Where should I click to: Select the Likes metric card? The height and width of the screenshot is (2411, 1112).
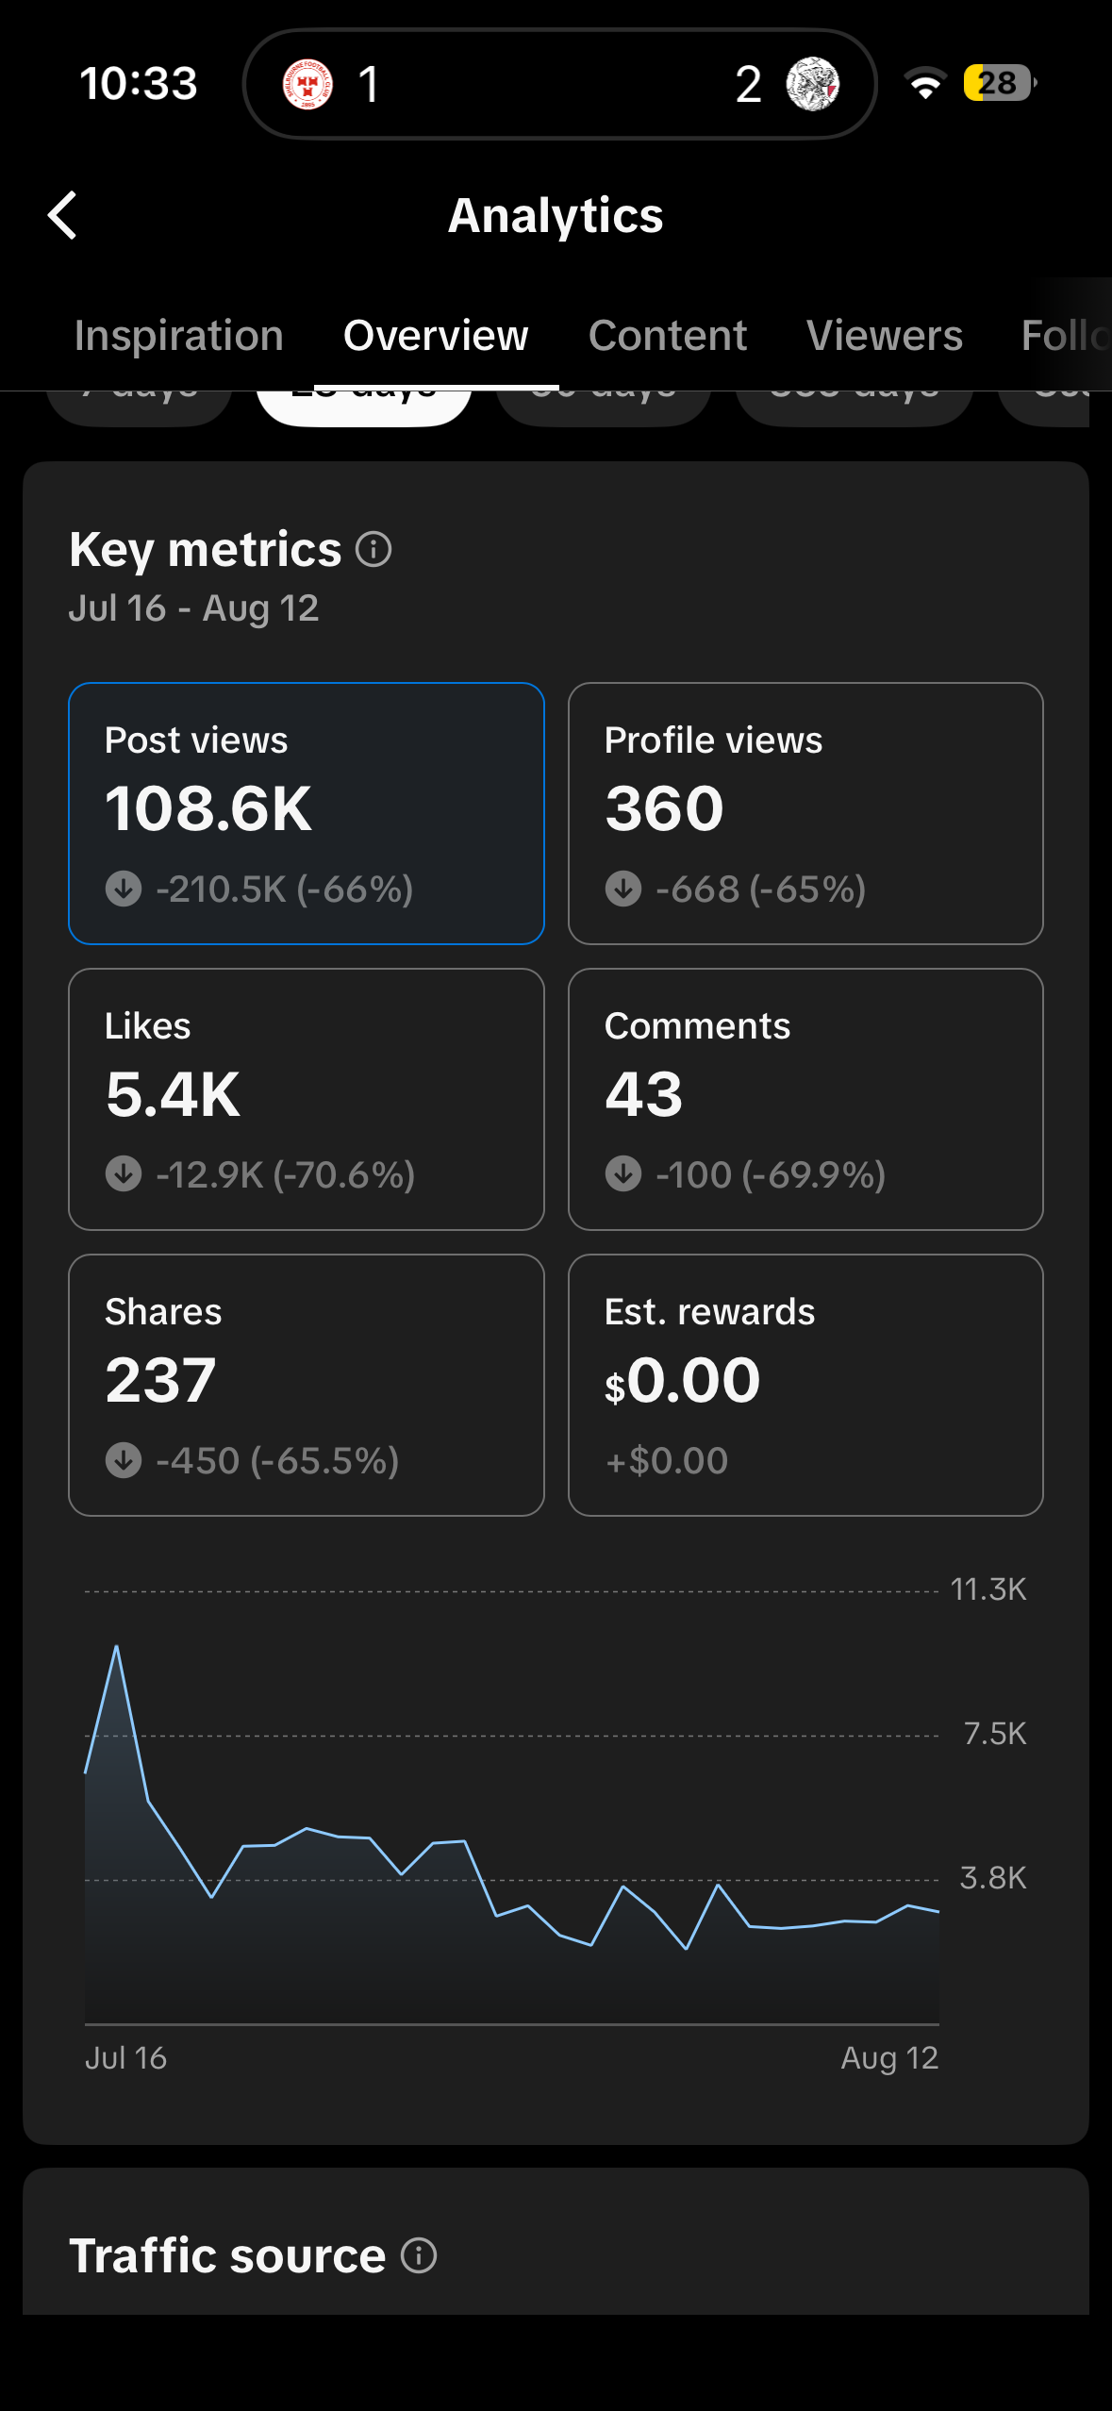click(307, 1099)
